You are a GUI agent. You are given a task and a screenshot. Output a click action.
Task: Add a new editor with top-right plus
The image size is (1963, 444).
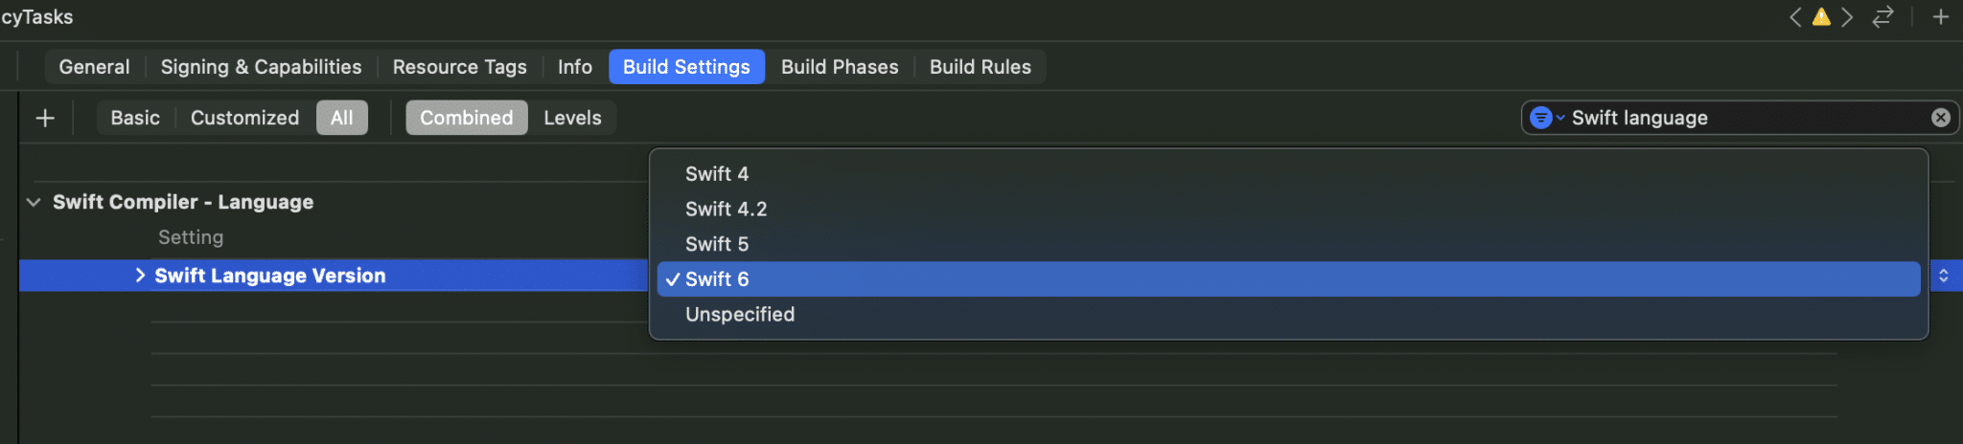pos(1941,17)
